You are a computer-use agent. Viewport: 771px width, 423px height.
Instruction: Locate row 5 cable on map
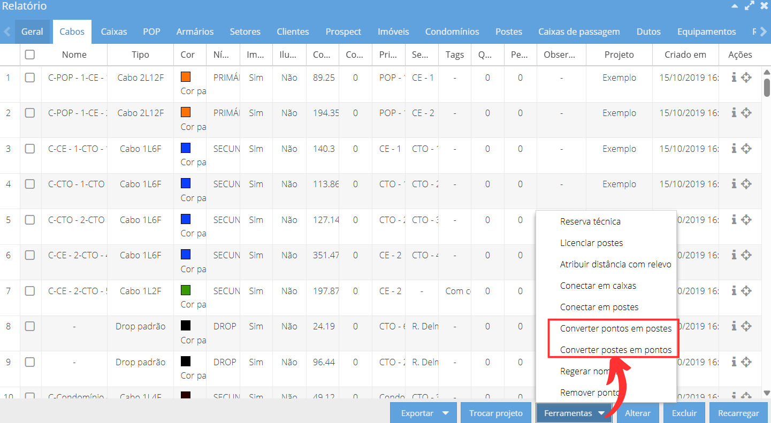(746, 220)
